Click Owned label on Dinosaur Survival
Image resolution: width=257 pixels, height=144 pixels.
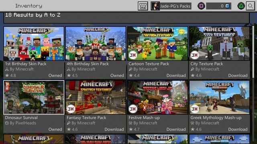point(55,129)
